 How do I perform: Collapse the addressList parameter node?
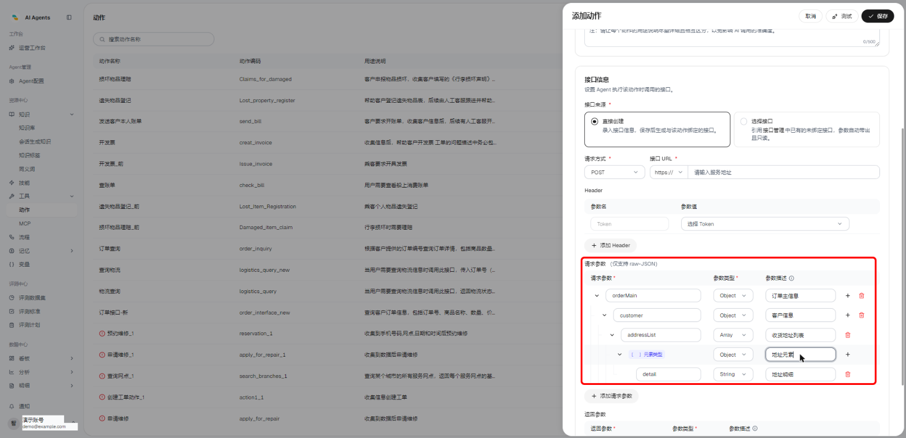click(x=612, y=335)
